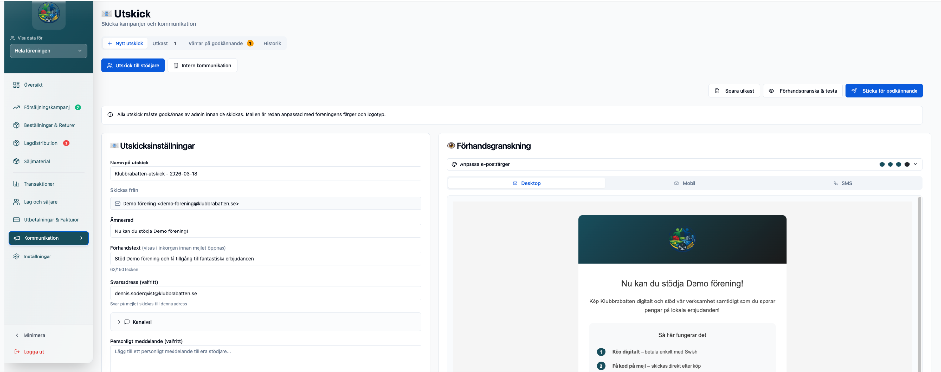Click the Spara utkast button
This screenshot has height=372, width=941.
coord(734,91)
